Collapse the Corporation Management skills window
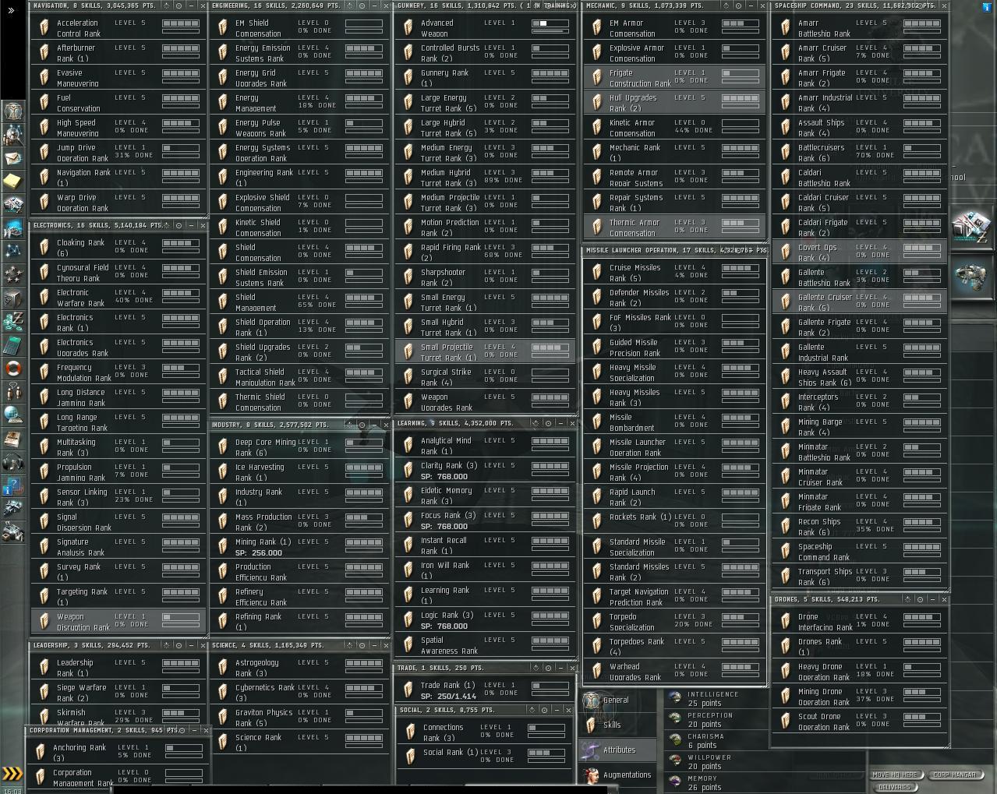 coord(194,730)
